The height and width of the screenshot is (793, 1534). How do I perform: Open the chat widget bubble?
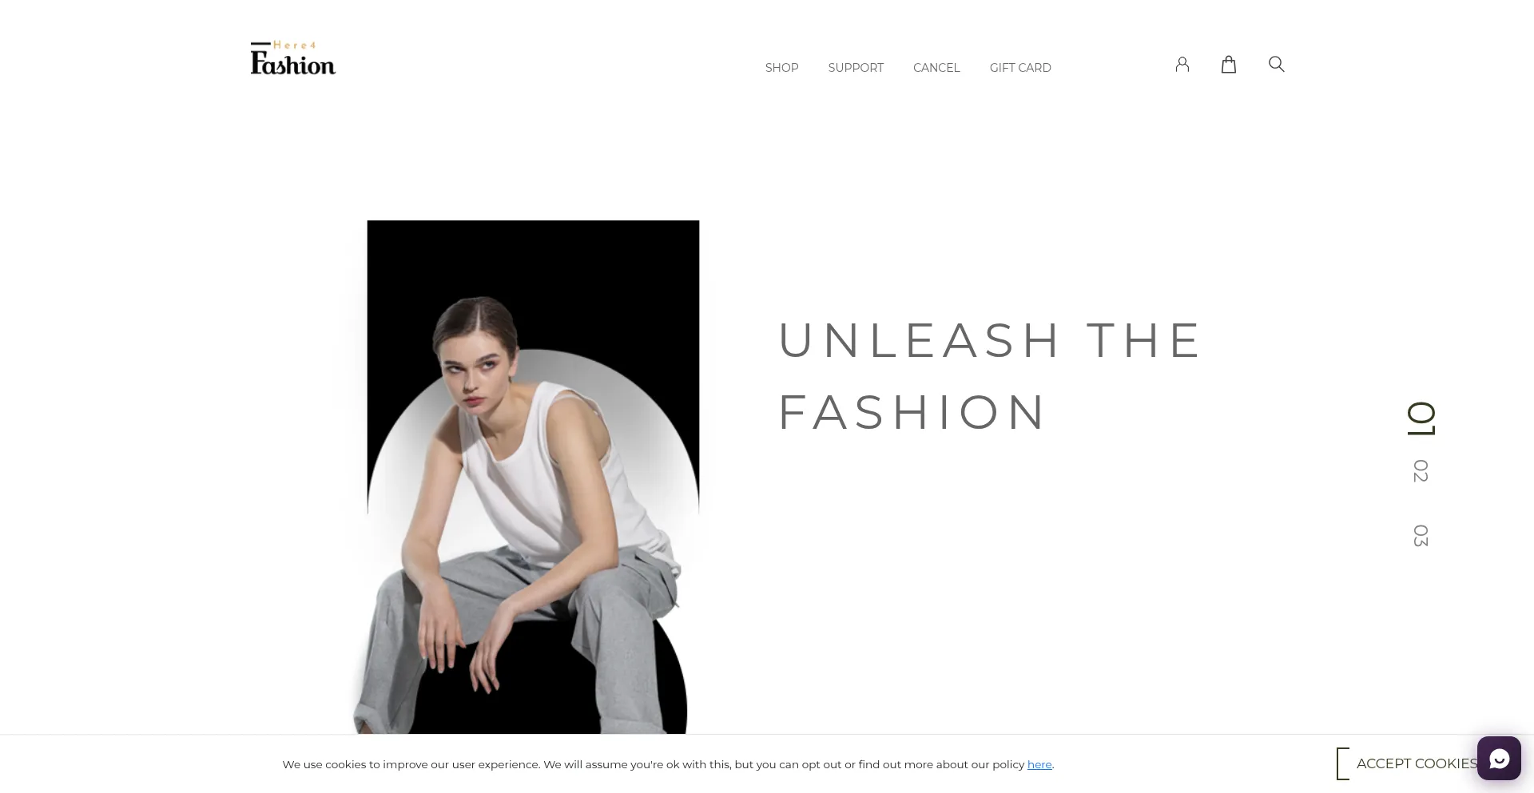point(1499,758)
